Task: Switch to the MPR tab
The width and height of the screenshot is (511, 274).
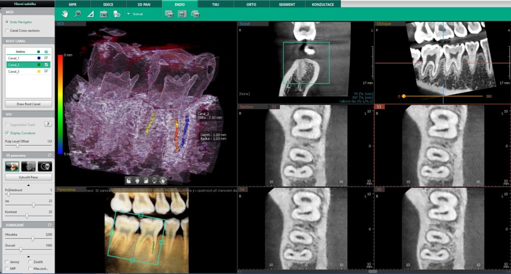Action: [x=72, y=4]
